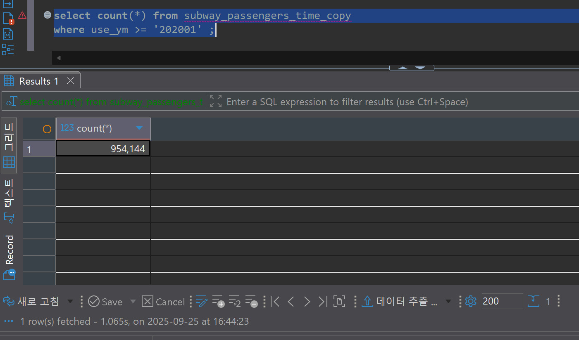Toggle the 텍스트 text presentation
Image resolution: width=579 pixels, height=340 pixels.
pyautogui.click(x=9, y=197)
